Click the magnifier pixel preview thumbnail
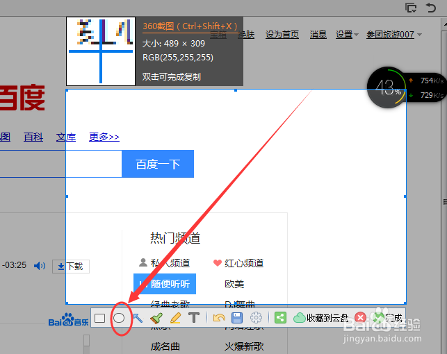The image size is (447, 354). coord(101,51)
